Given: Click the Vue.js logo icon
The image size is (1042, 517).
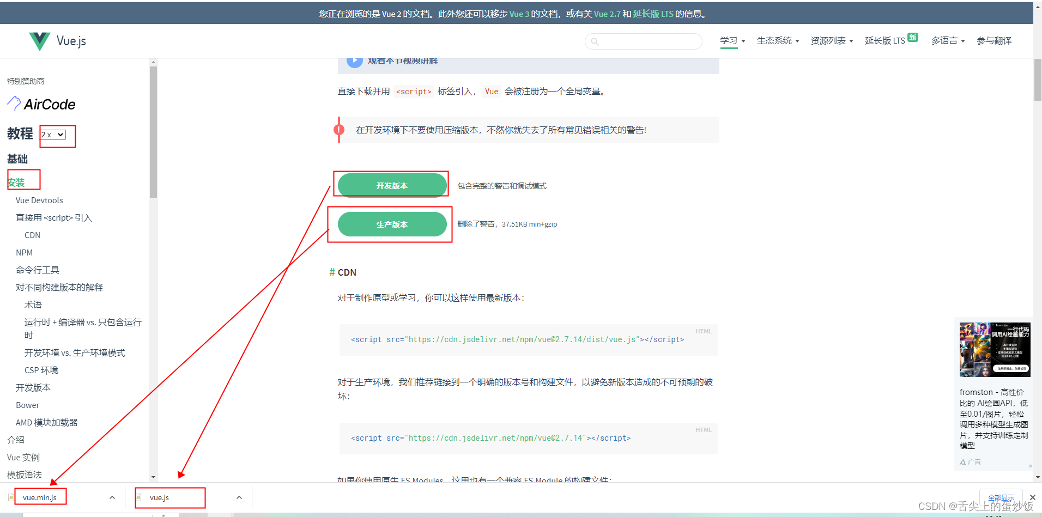Looking at the screenshot, I should pos(39,41).
